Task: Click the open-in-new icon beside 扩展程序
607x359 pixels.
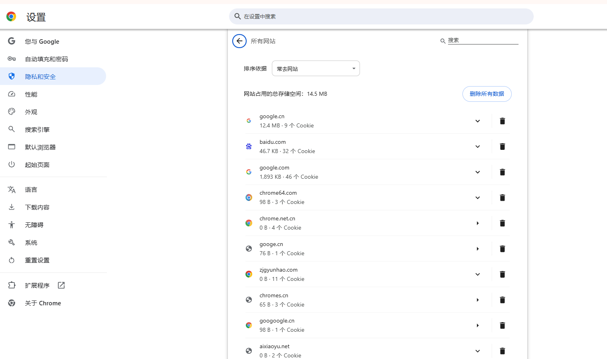Action: click(61, 285)
